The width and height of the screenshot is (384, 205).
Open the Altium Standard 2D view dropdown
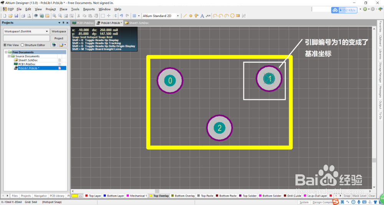pyautogui.click(x=178, y=16)
